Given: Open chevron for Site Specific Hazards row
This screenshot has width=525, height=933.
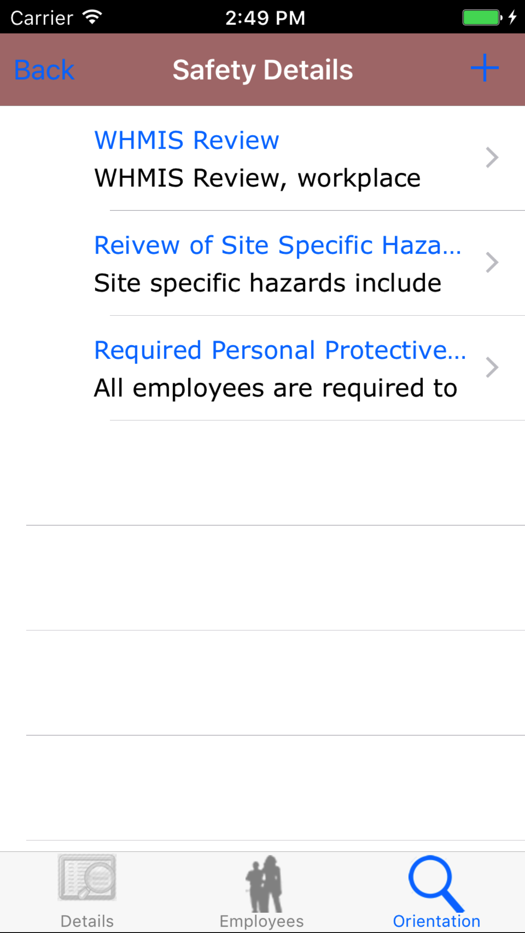Looking at the screenshot, I should tap(492, 262).
